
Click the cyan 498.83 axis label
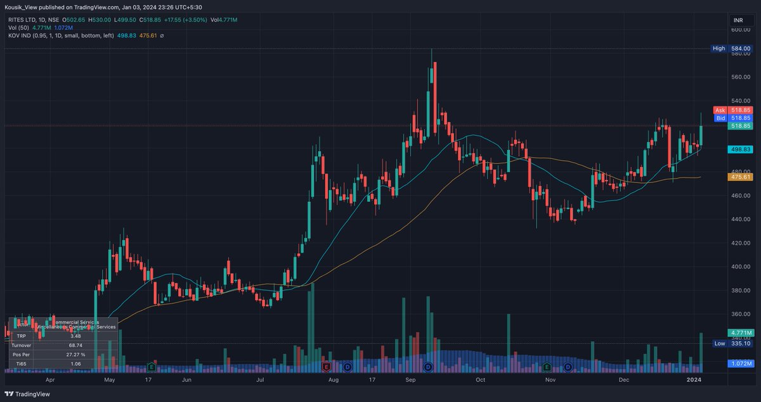(x=741, y=149)
